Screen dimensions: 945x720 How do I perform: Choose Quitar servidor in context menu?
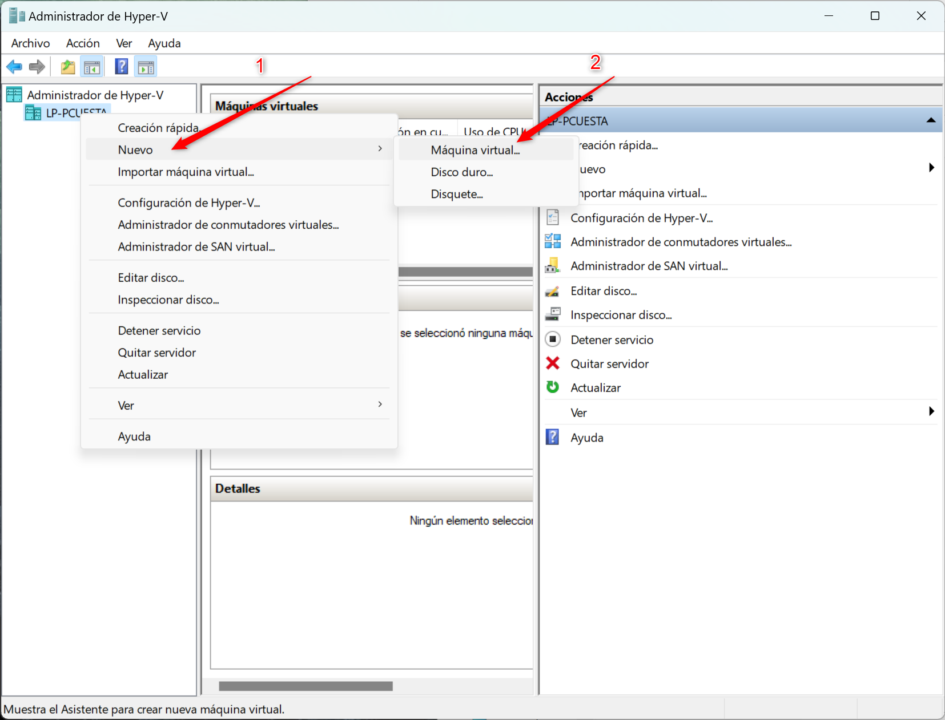(240, 353)
